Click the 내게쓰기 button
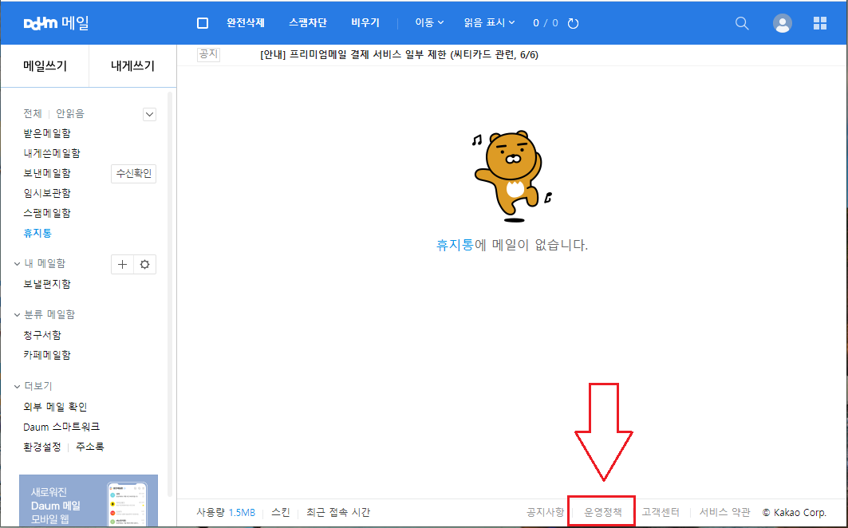 pyautogui.click(x=132, y=66)
